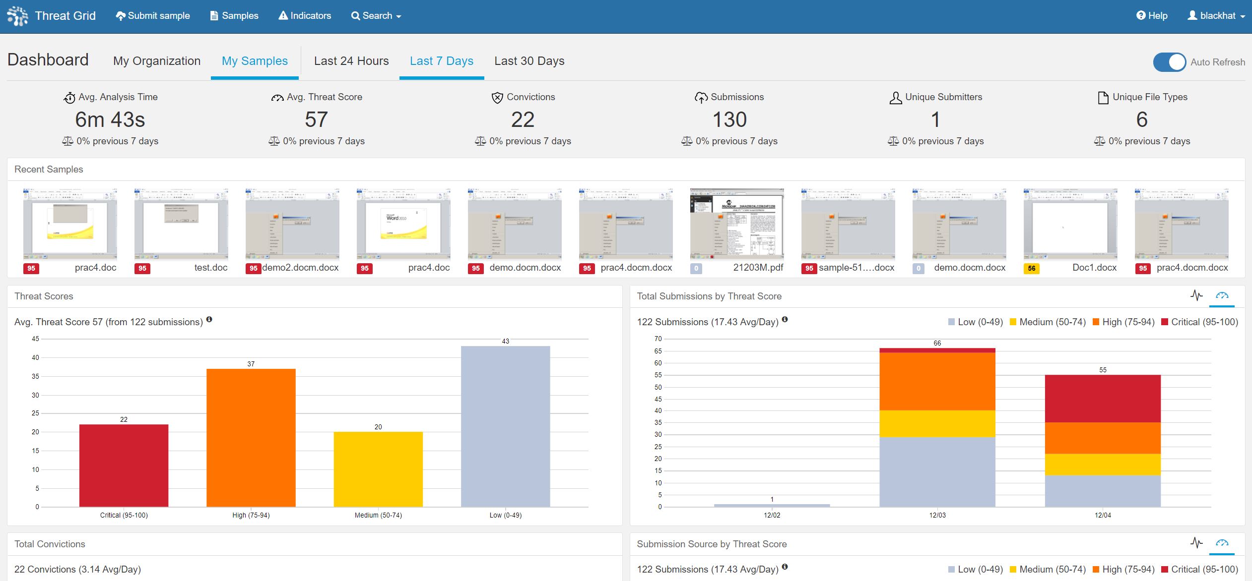
Task: Select gauge view icon in Total Submissions panel
Action: [x=1222, y=296]
